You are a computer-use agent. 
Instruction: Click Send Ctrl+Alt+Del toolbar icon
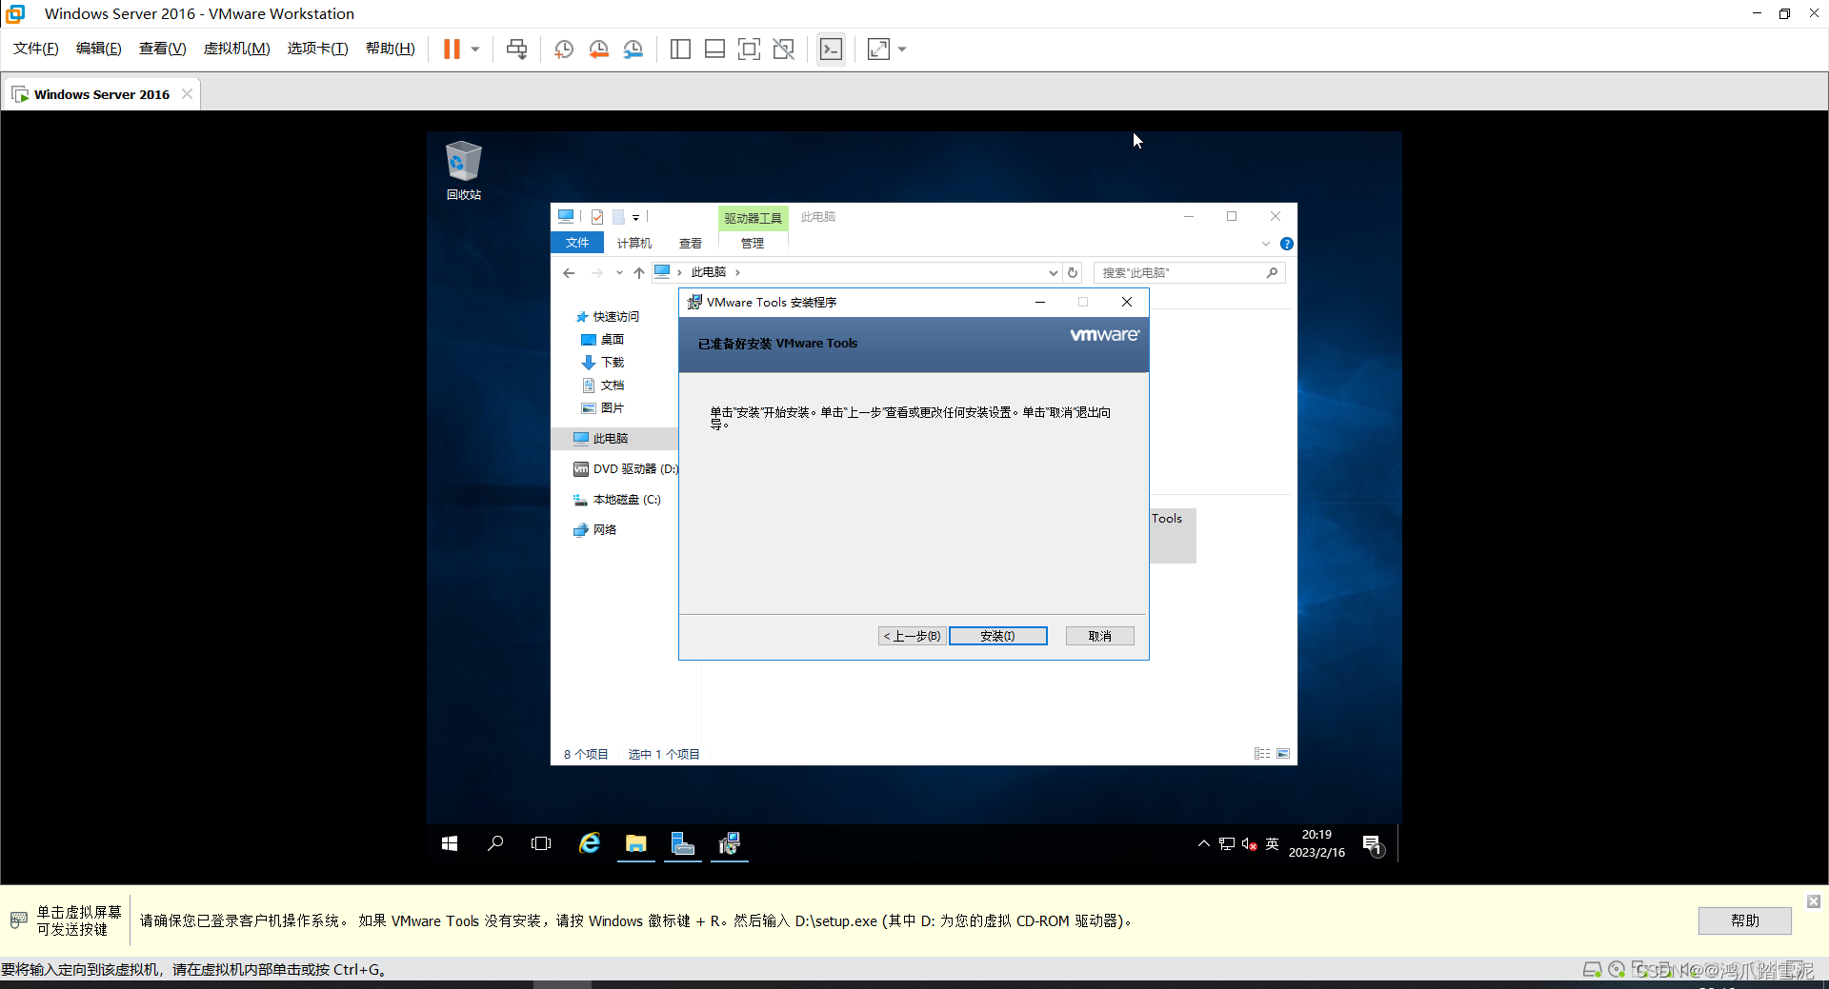tap(516, 49)
